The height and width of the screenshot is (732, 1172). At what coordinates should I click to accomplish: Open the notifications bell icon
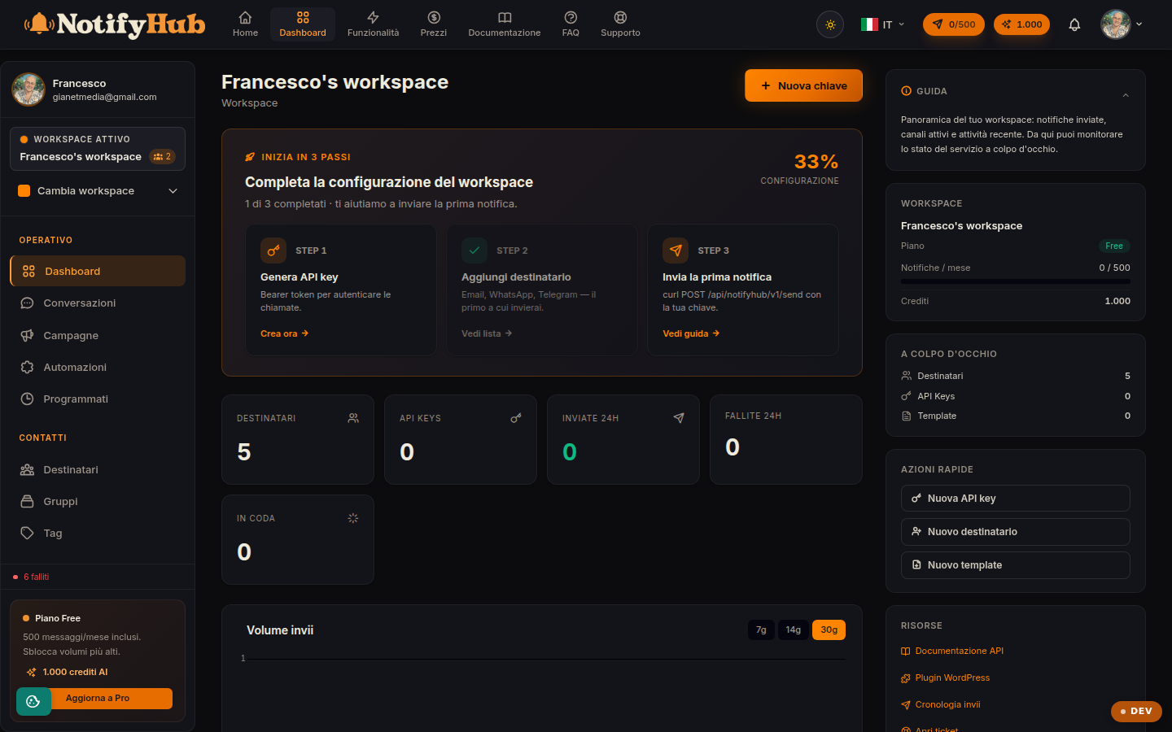[x=1074, y=24]
